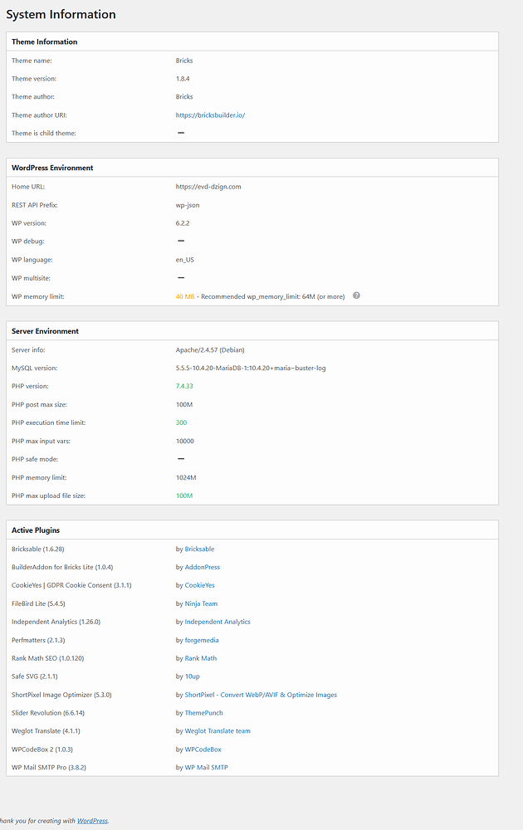Open the Ninja Team author link
This screenshot has width=523, height=830.
click(x=201, y=603)
